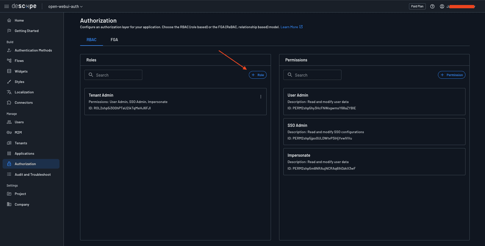Viewport: 485px width, 246px height.
Task: Click the Localization sidebar icon
Action: click(9, 92)
